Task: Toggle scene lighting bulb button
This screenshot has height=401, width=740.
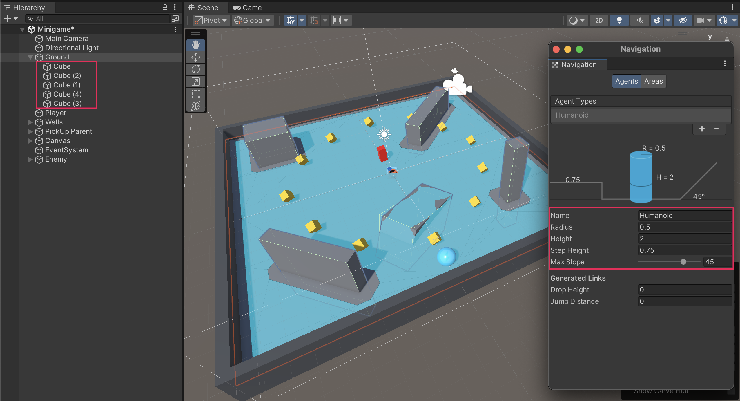Action: (x=619, y=20)
